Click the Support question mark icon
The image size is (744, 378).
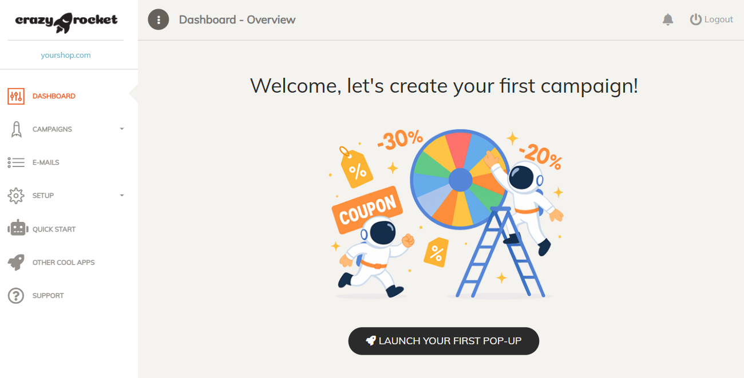(x=16, y=296)
